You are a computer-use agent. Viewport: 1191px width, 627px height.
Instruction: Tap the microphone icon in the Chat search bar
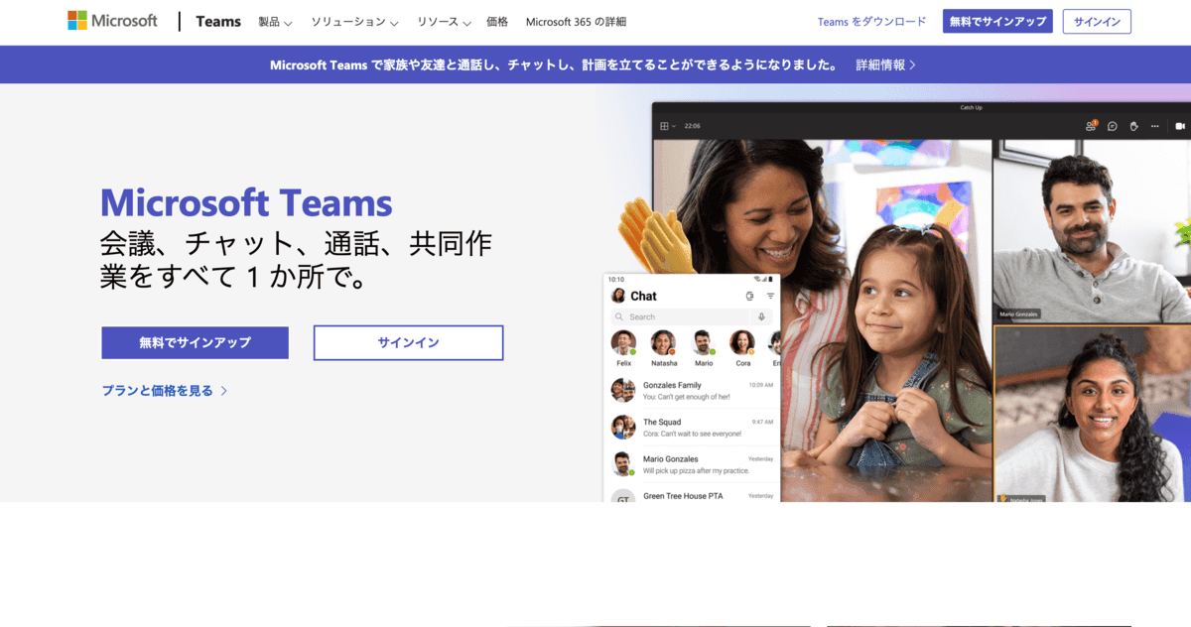pos(762,316)
